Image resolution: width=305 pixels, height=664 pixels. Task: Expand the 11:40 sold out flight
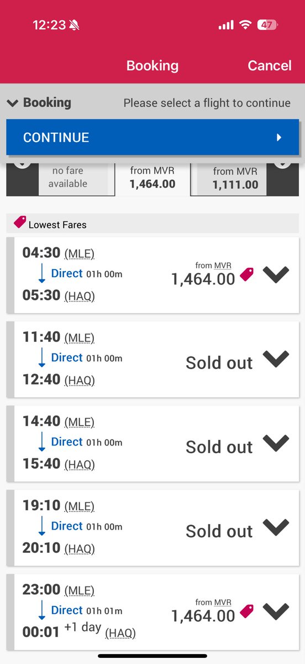click(276, 359)
